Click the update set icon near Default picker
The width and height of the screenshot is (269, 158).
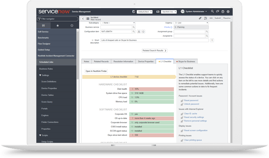134,12
